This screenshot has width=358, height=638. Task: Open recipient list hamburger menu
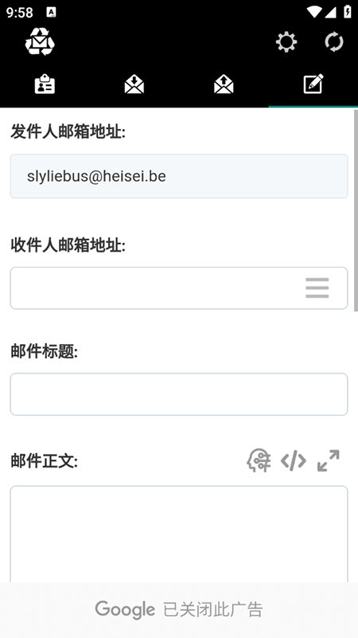pyautogui.click(x=317, y=288)
